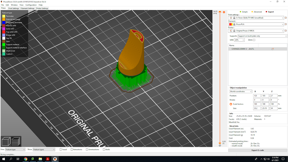The height and width of the screenshot is (162, 288).
Task: Click the Position X input field
Action: point(257,96)
